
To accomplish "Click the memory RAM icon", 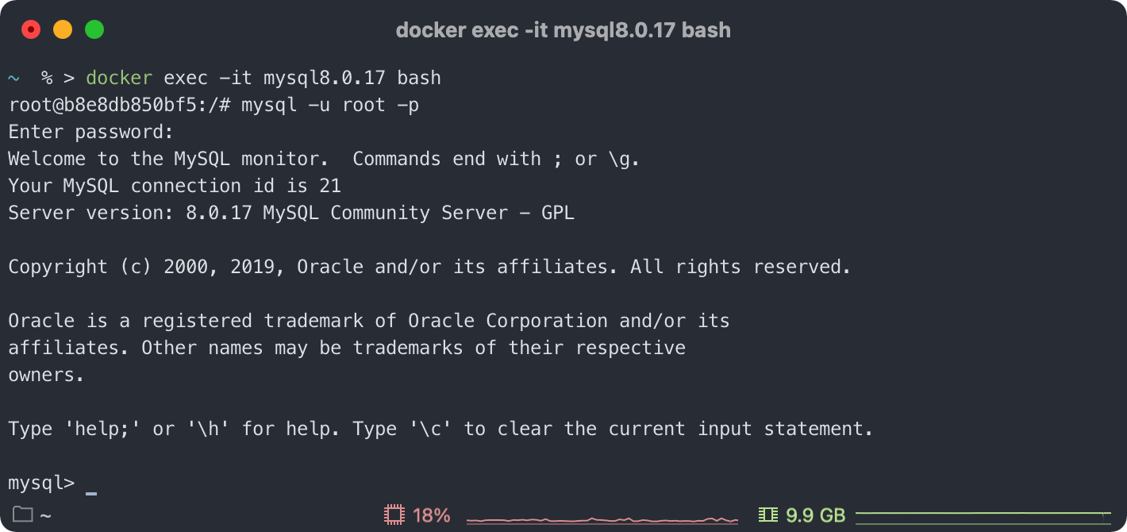I will tap(768, 515).
